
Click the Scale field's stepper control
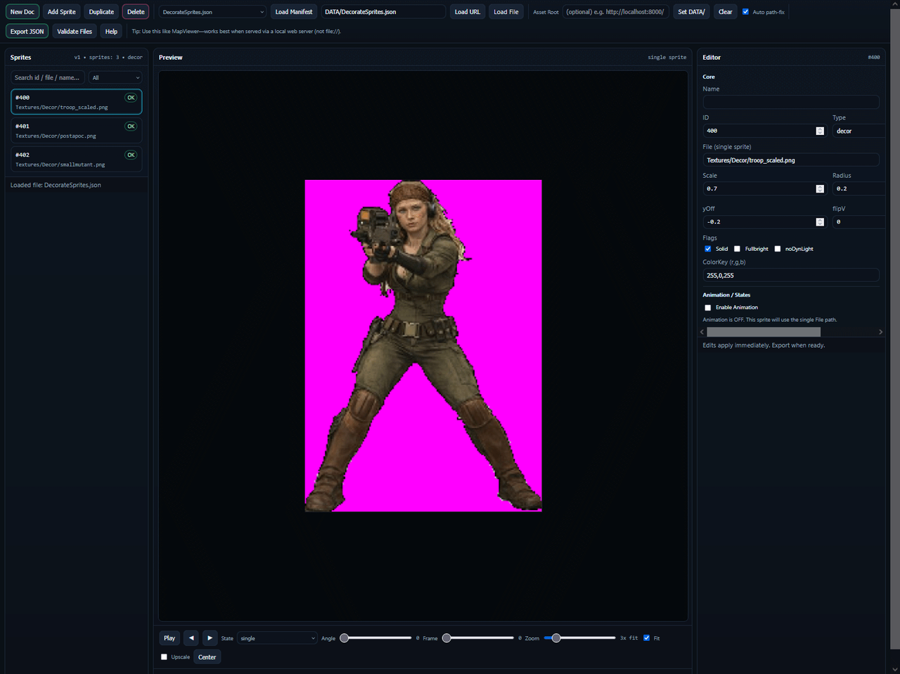[x=820, y=188]
